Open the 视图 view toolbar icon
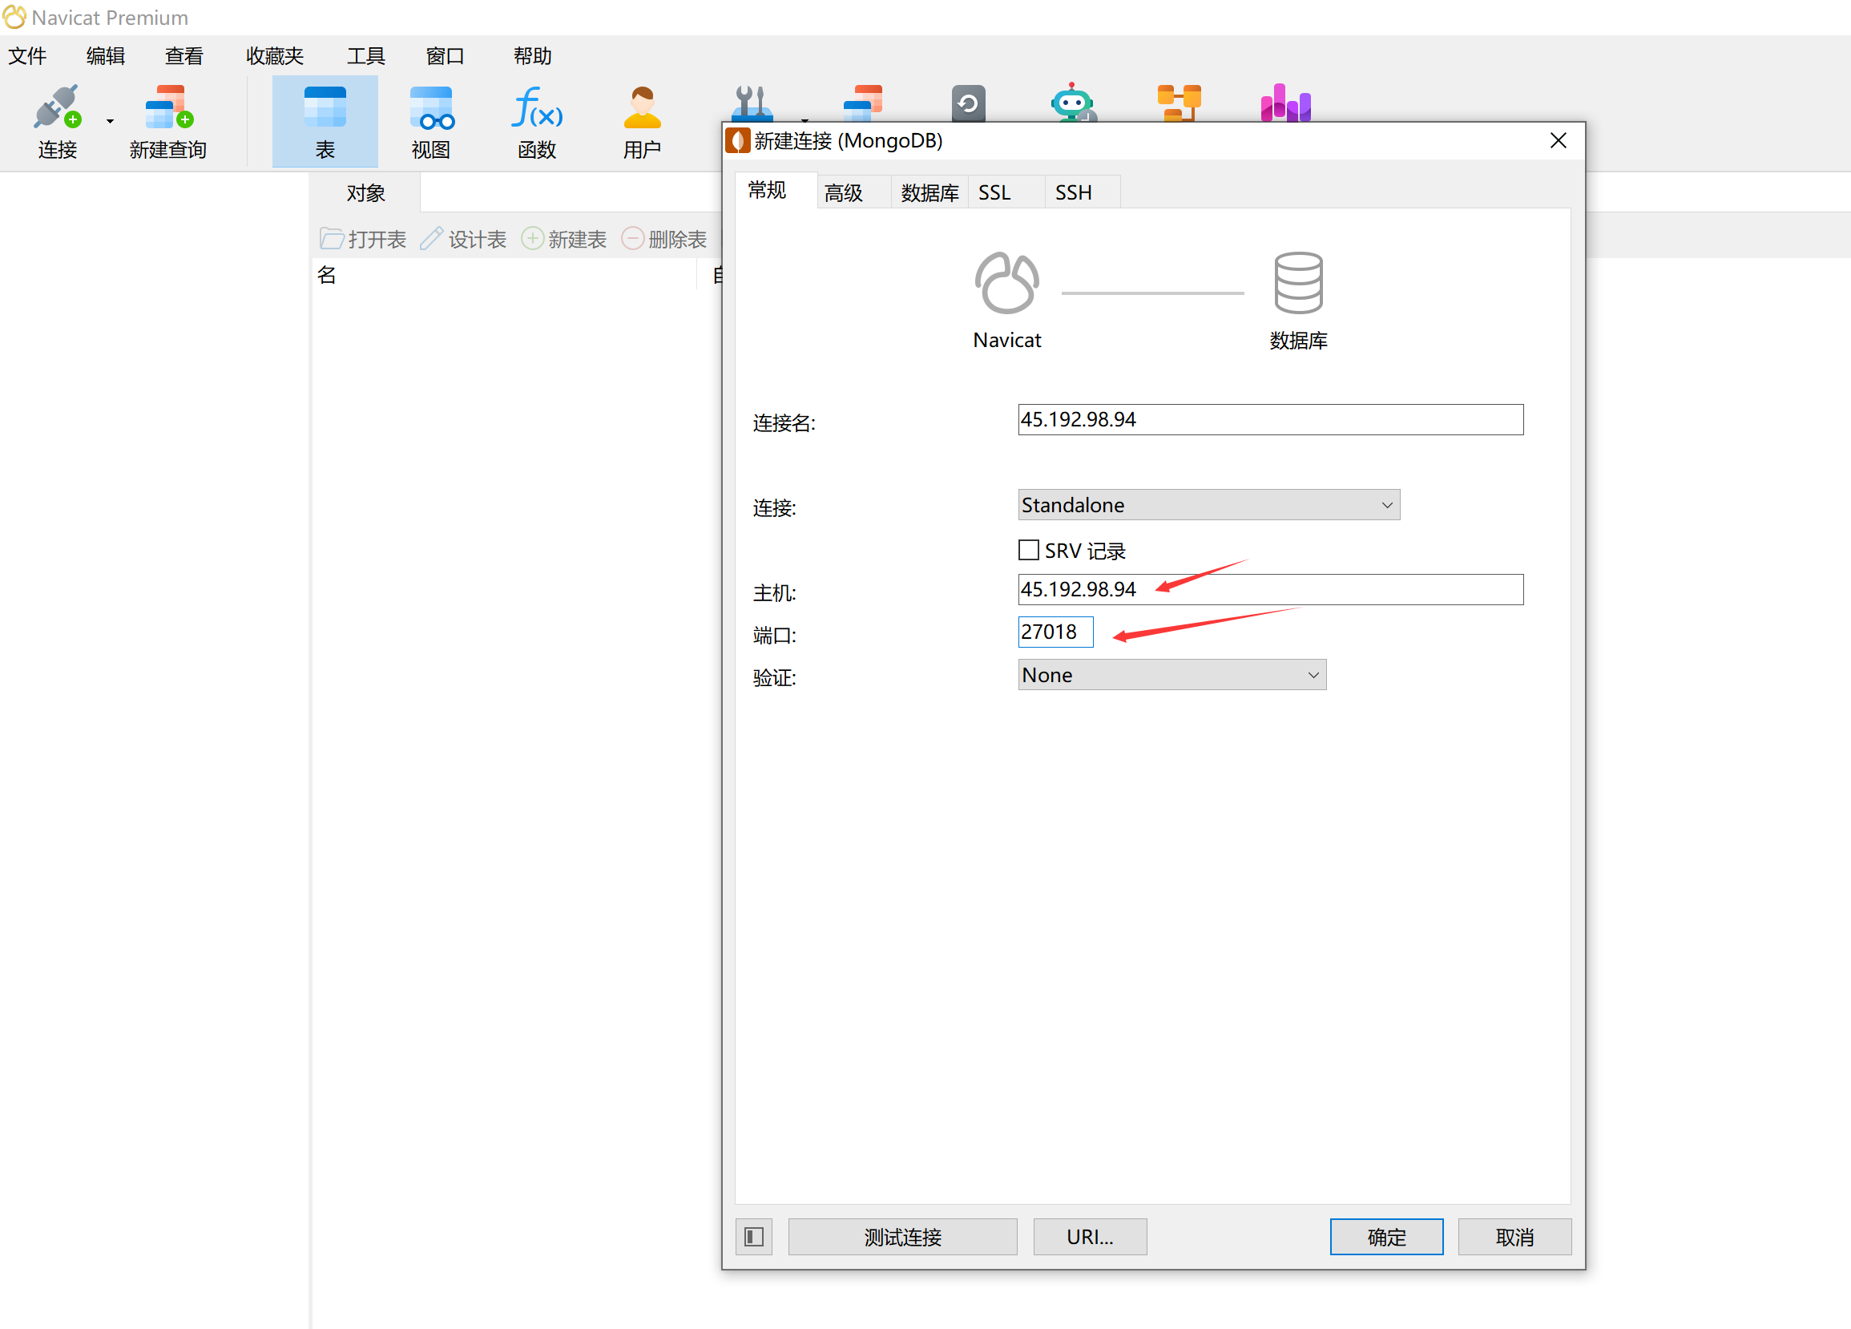The image size is (1851, 1329). [432, 107]
